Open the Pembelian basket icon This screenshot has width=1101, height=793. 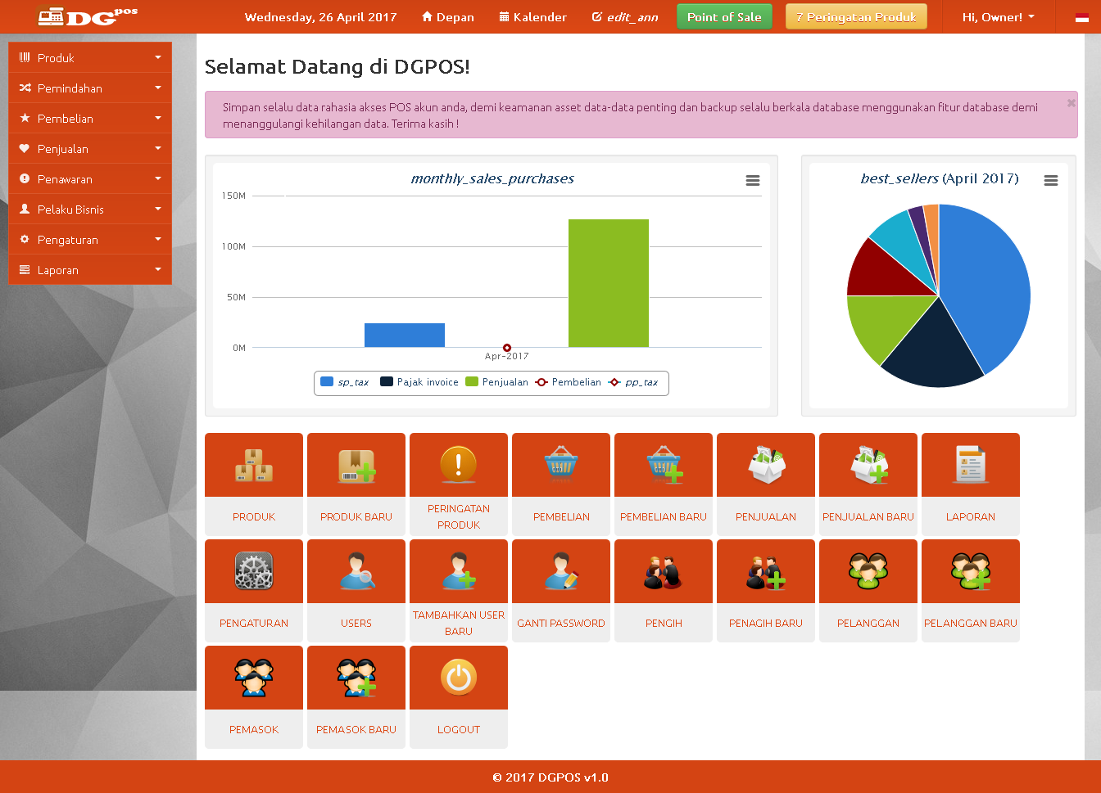coord(561,465)
